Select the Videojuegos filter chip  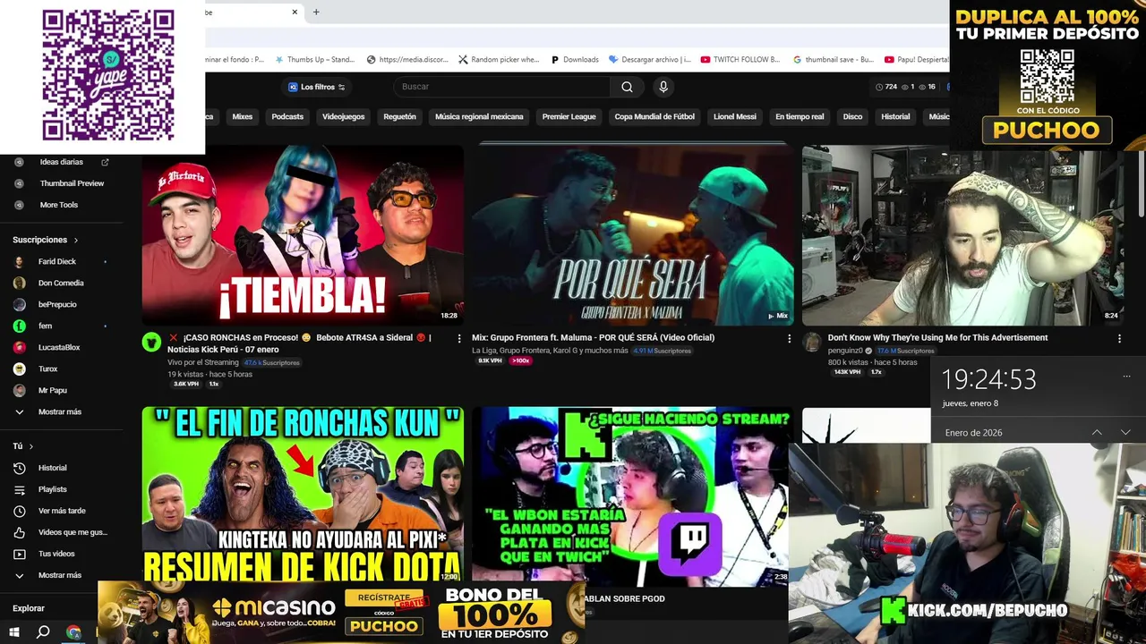click(344, 117)
